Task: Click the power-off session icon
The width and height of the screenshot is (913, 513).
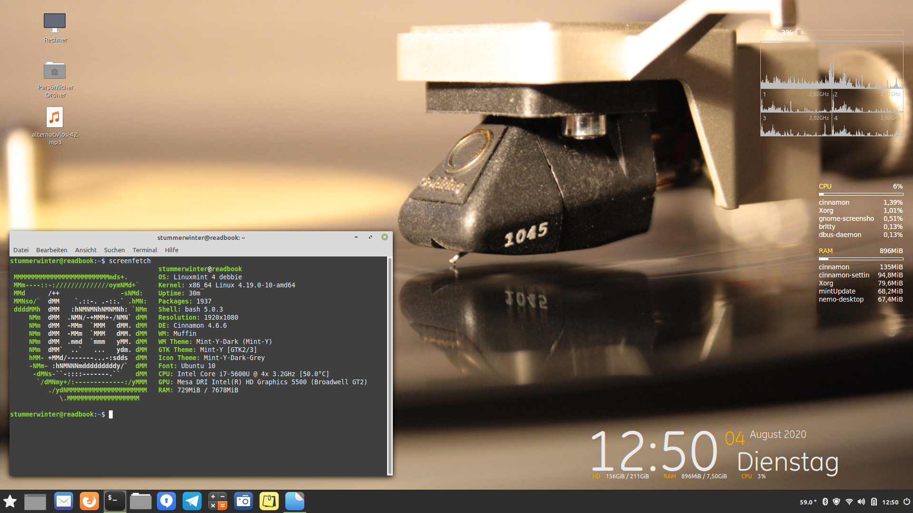Action: tap(906, 502)
